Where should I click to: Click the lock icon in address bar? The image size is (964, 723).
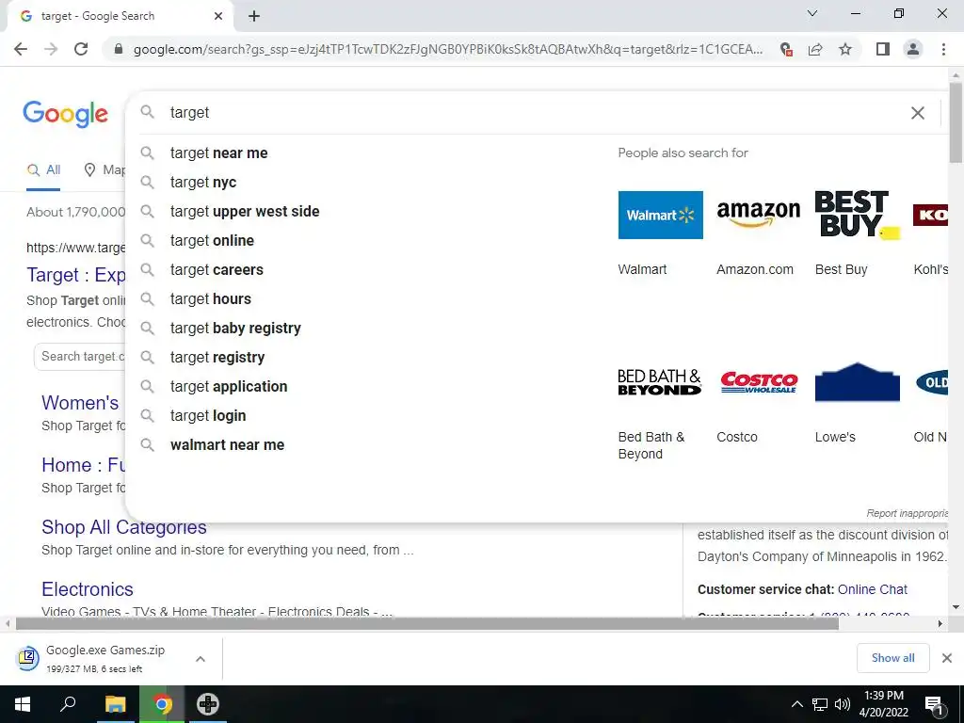[x=119, y=49]
